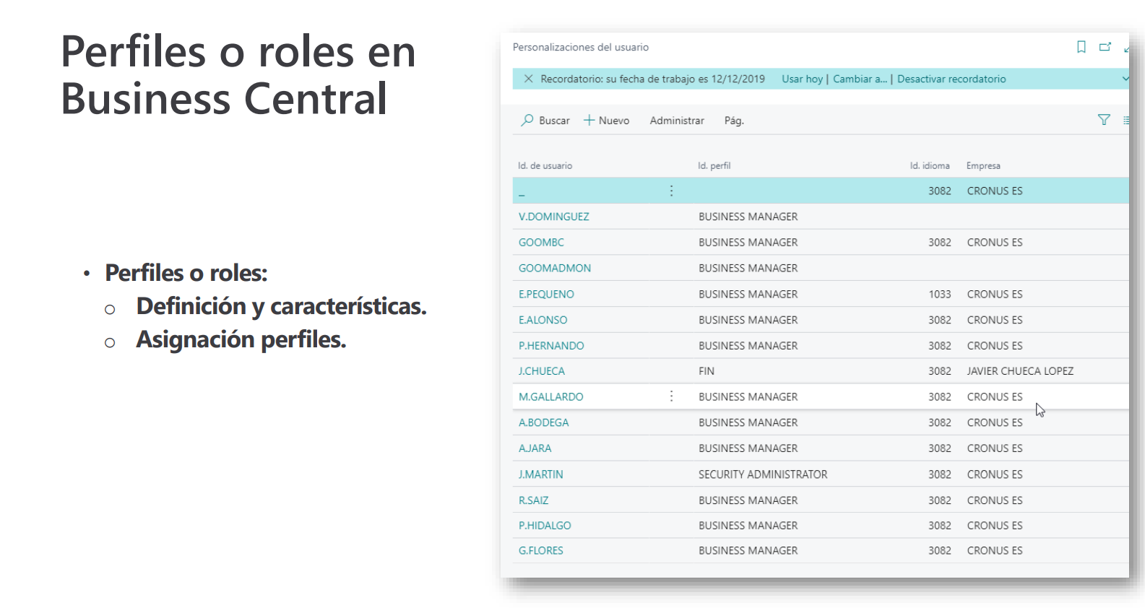The width and height of the screenshot is (1145, 608).
Task: Click the plus icon for Nuevo
Action: point(589,121)
